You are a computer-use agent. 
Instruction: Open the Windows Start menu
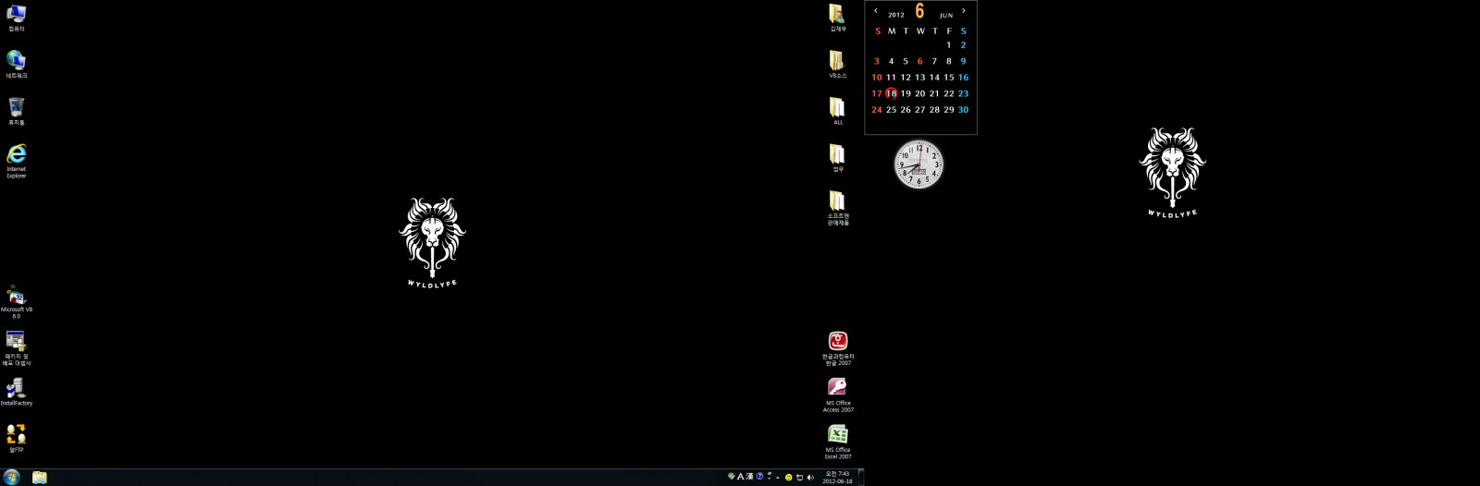pos(11,477)
